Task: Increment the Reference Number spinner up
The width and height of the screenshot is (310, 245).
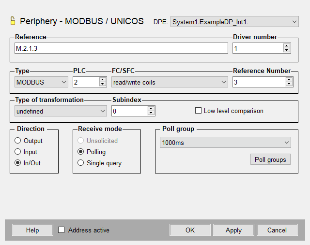Action: pyautogui.click(x=289, y=80)
